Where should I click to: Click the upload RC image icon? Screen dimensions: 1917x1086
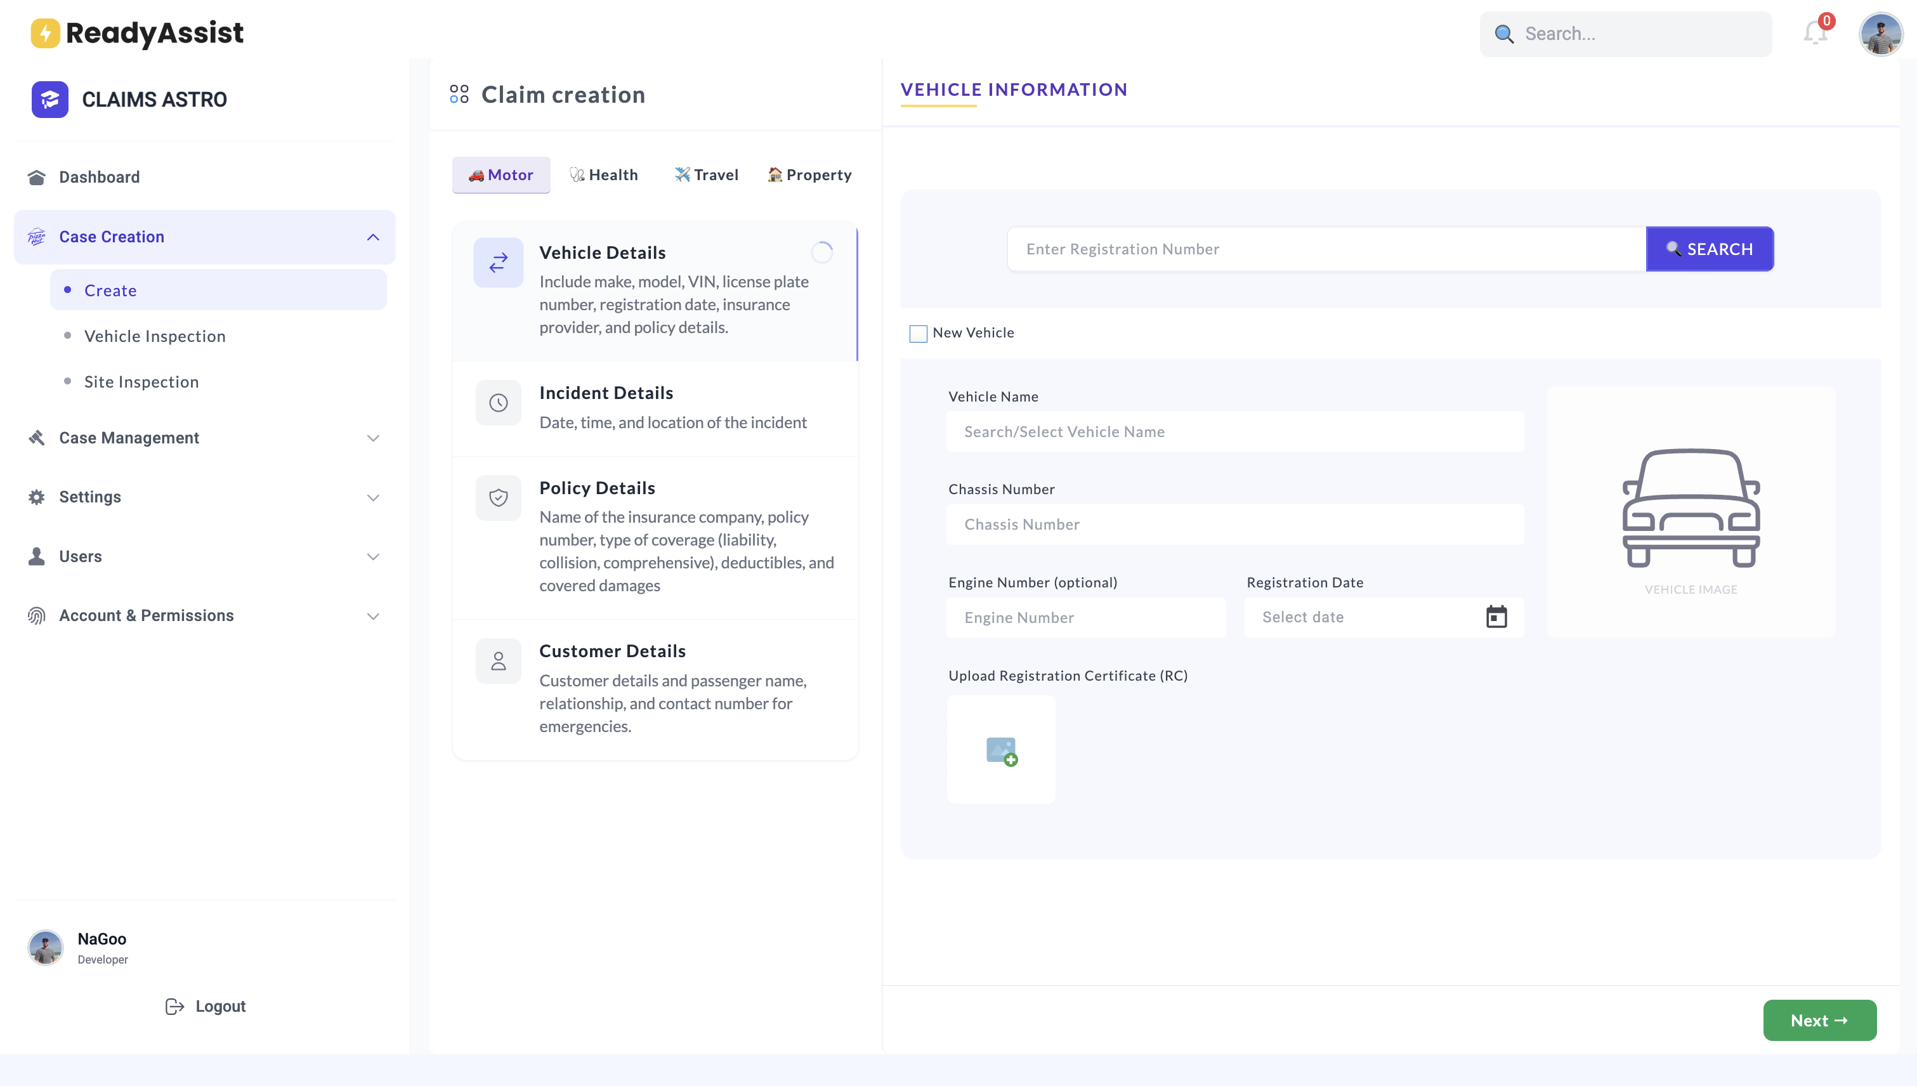1001,750
